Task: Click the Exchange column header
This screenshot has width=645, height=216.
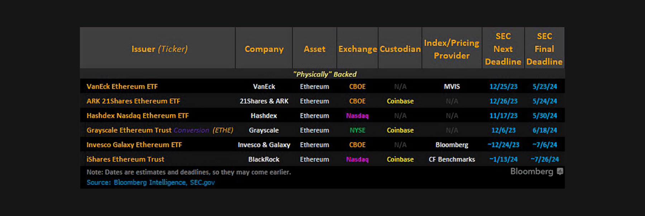Action: tap(358, 49)
